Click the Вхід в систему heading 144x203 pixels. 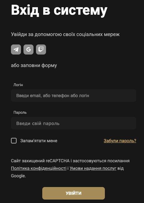(59, 10)
